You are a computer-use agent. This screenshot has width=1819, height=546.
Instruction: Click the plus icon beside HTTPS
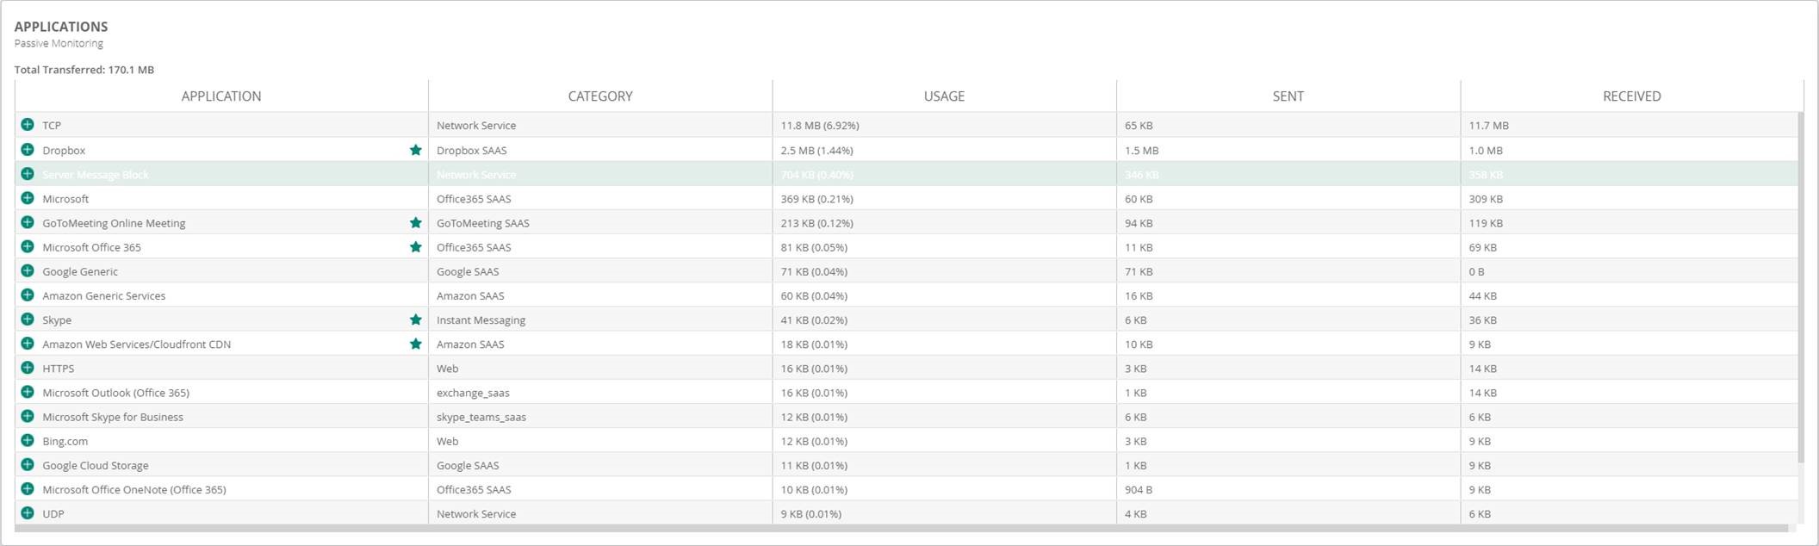pyautogui.click(x=28, y=368)
